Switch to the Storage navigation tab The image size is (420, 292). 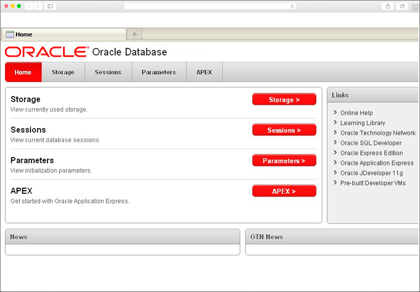[x=63, y=72]
